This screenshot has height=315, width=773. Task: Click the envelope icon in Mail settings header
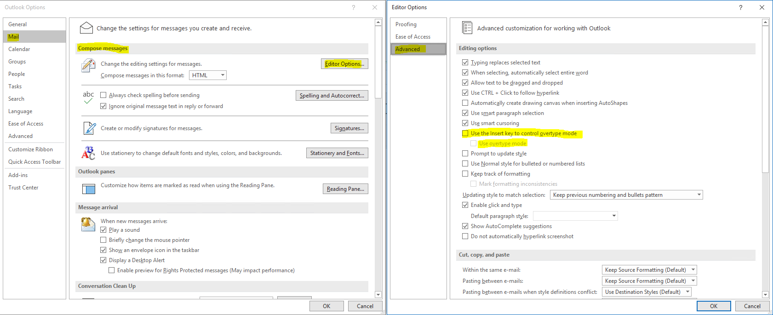pos(86,28)
